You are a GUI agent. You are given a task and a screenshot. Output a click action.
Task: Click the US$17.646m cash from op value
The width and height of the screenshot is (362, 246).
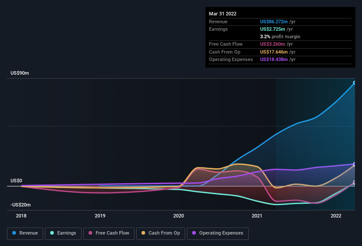pos(274,52)
